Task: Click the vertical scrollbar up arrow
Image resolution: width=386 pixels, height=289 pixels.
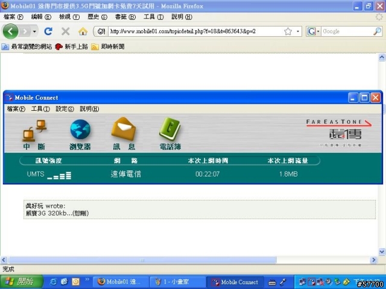Action: (x=382, y=57)
